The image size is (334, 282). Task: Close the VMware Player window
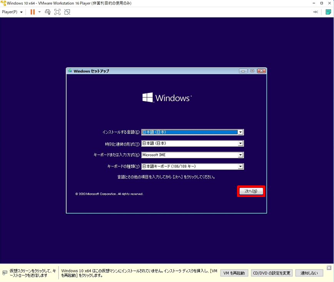pyautogui.click(x=329, y=3)
